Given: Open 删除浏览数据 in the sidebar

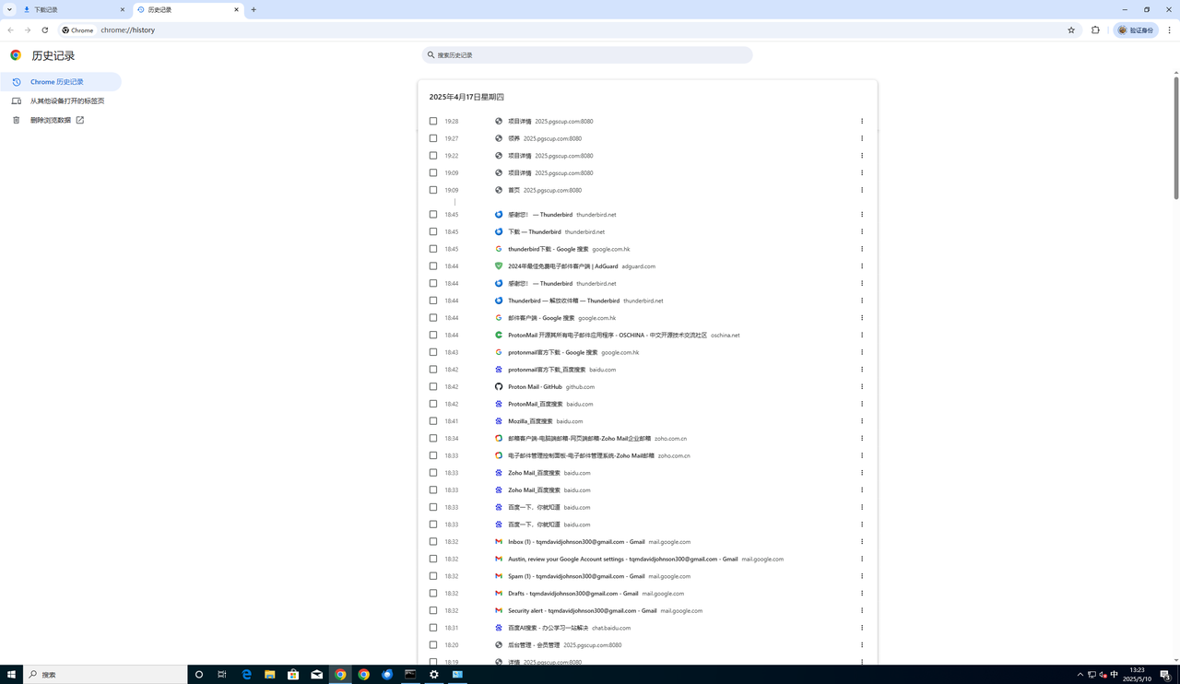Looking at the screenshot, I should (61, 120).
